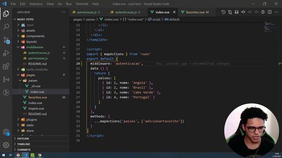Image resolution: width=282 pixels, height=158 pixels.
Task: Click the VS Code logo in title bar
Action: pos(4,4)
